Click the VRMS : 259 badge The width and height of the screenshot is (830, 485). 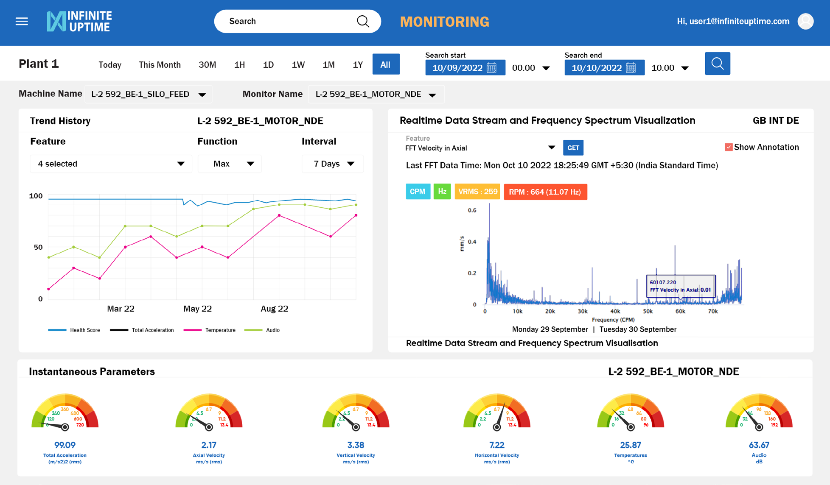click(x=477, y=192)
